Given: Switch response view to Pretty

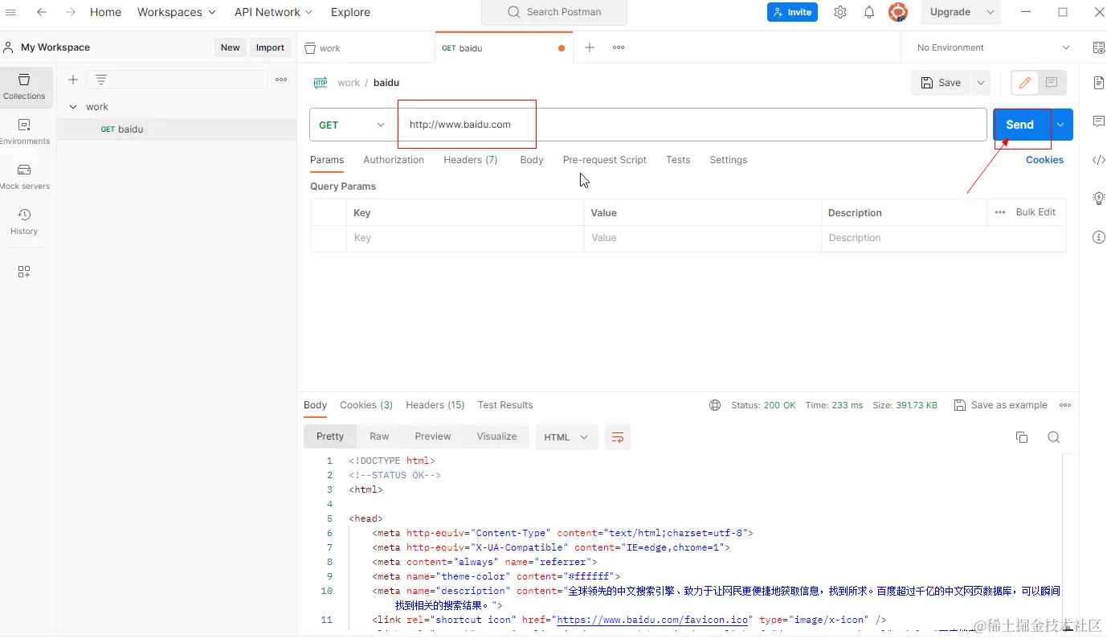Looking at the screenshot, I should (x=330, y=436).
